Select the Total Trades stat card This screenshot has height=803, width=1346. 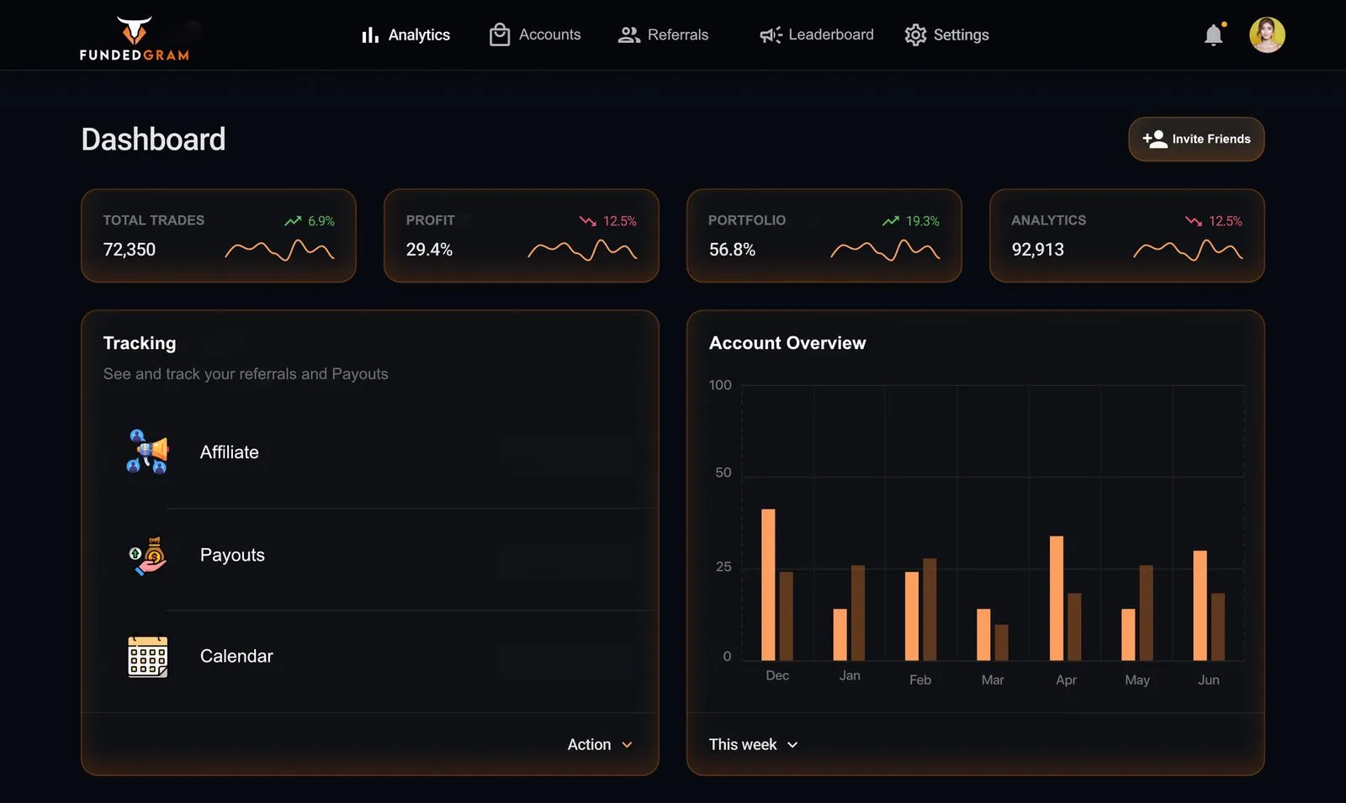tap(219, 235)
